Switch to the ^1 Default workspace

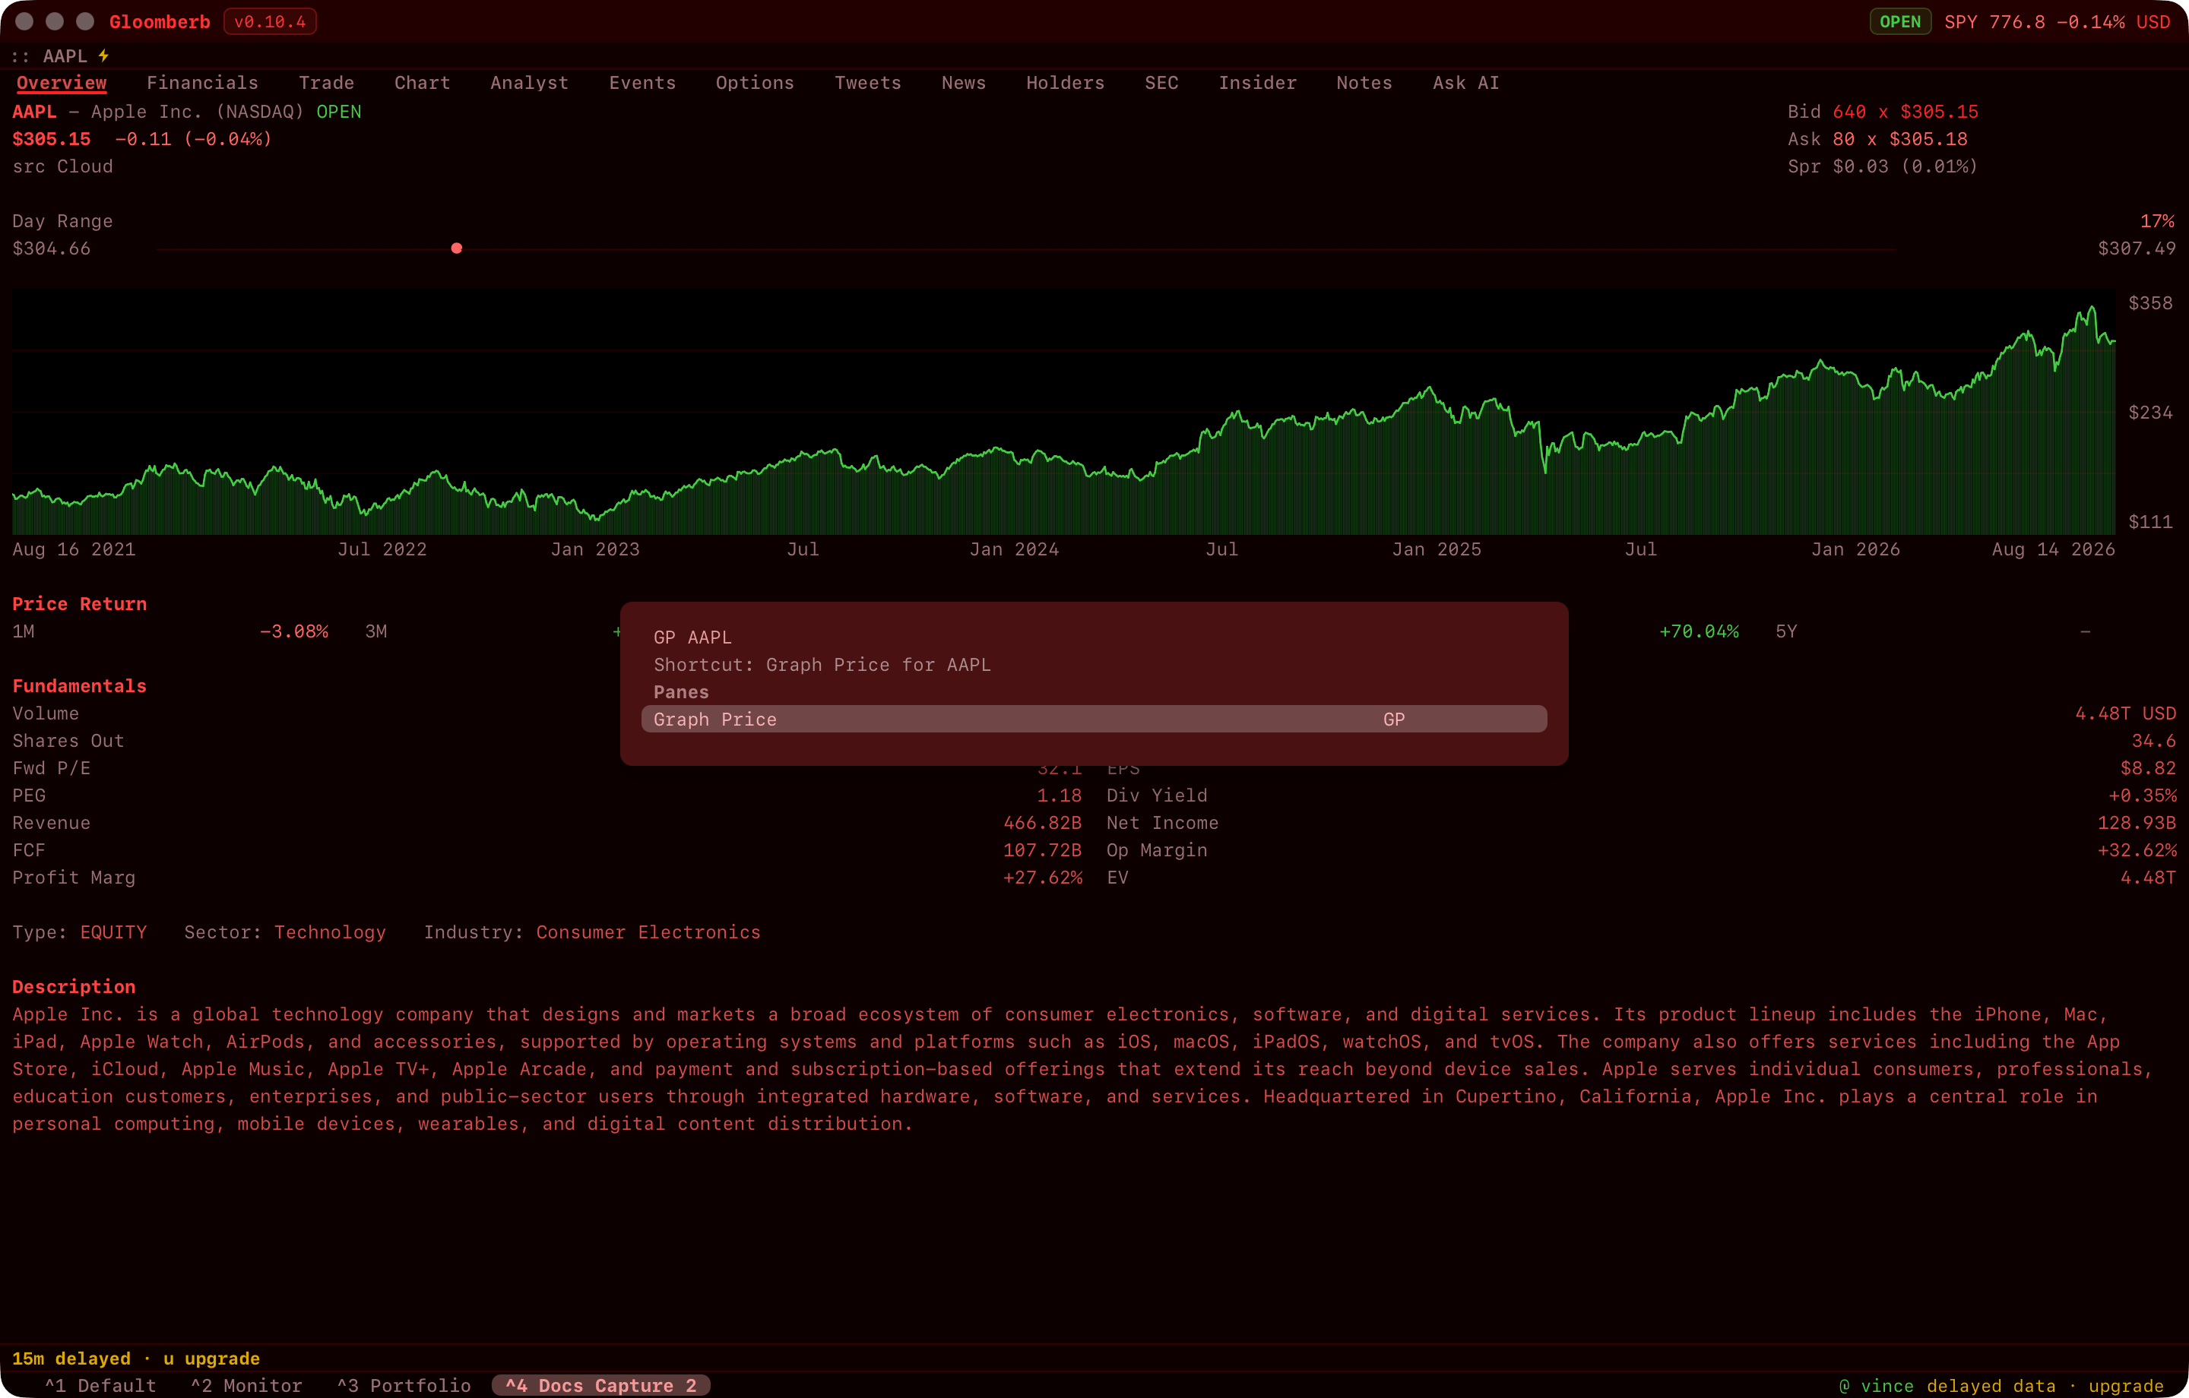[101, 1385]
